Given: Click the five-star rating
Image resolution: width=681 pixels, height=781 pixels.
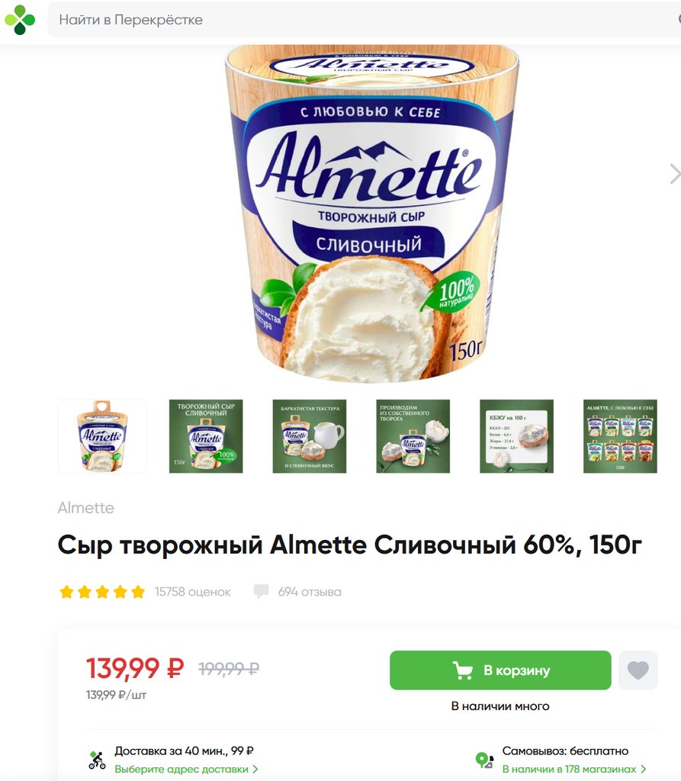Looking at the screenshot, I should pyautogui.click(x=102, y=592).
